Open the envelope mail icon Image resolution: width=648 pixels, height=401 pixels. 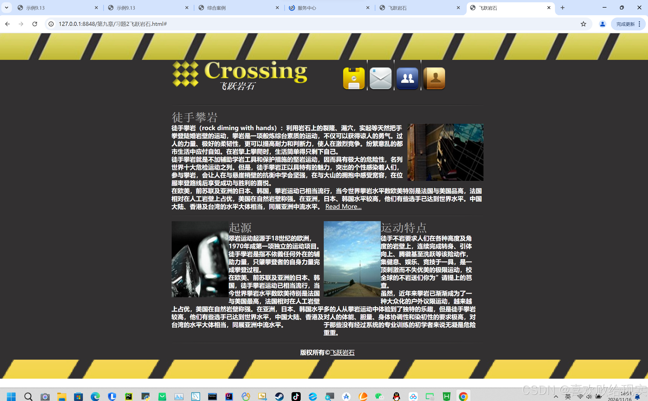coord(381,78)
